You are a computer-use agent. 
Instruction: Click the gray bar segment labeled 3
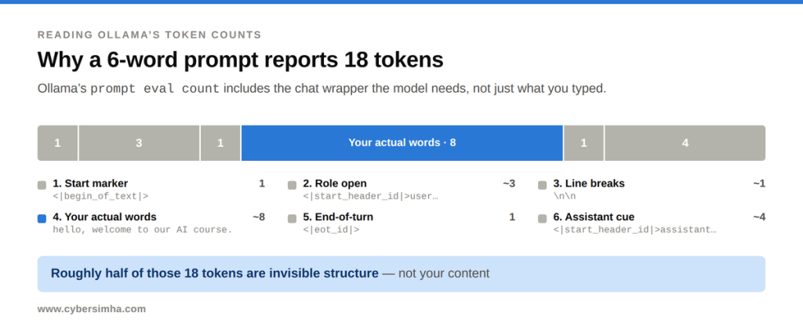click(139, 143)
